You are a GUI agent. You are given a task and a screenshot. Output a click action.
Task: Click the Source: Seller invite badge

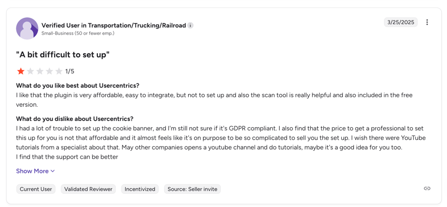(x=192, y=189)
